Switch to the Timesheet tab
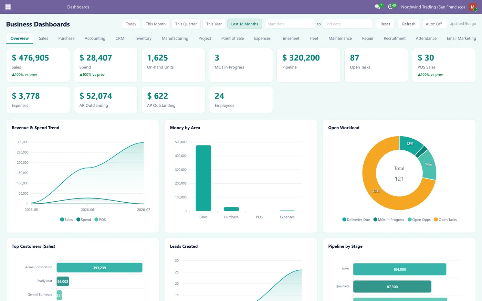This screenshot has height=301, width=482. [290, 38]
